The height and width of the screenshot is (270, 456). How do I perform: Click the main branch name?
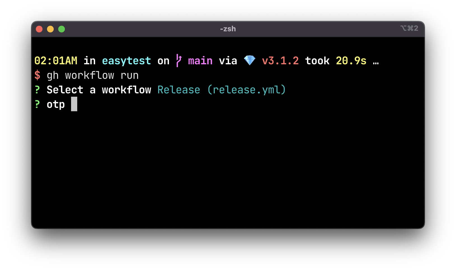(x=200, y=61)
